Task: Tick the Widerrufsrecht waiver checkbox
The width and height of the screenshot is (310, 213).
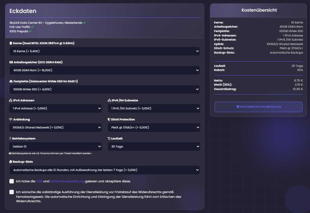Action: pyautogui.click(x=12, y=192)
